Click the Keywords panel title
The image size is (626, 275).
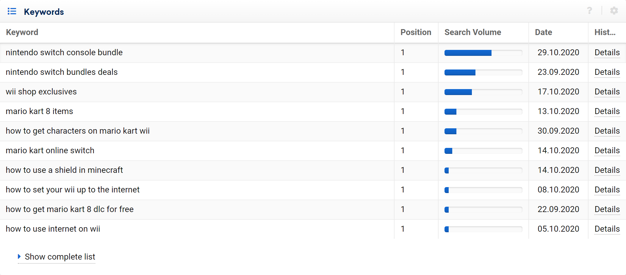click(x=44, y=12)
